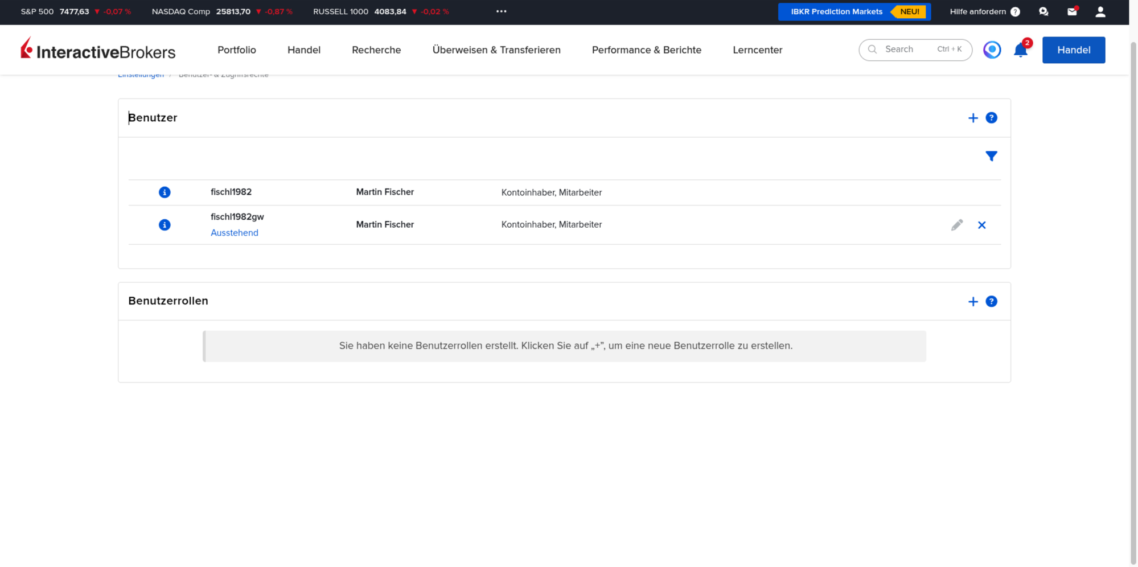This screenshot has height=567, width=1138.
Task: Delete the pending user fischl1982gw via X icon
Action: (x=981, y=225)
